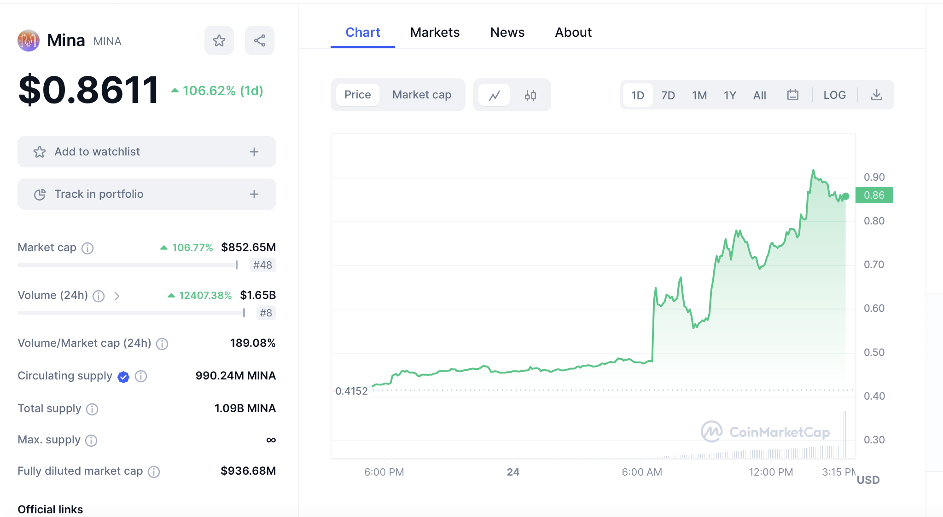Open the Markets tab
Viewport: 943px width, 517px height.
(435, 32)
